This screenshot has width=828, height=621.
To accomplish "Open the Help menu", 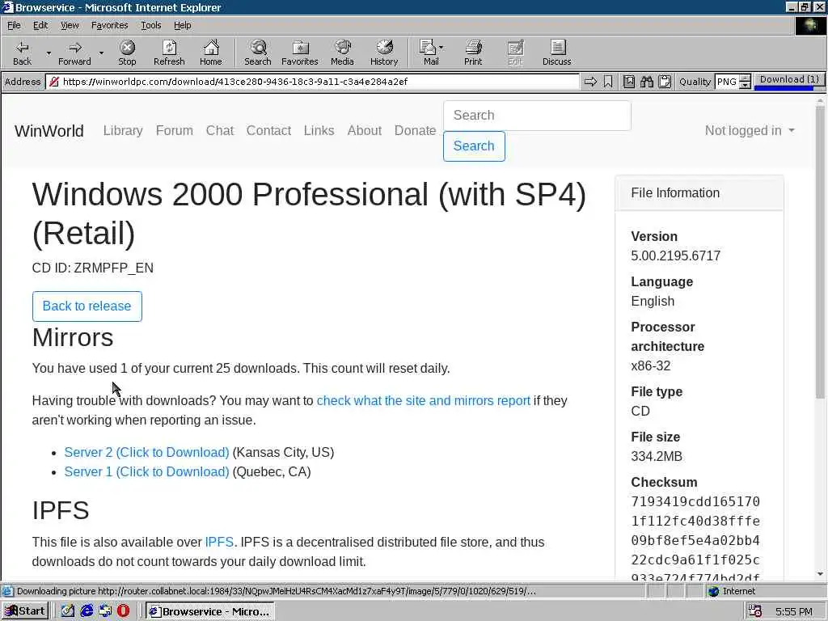I will pyautogui.click(x=182, y=25).
